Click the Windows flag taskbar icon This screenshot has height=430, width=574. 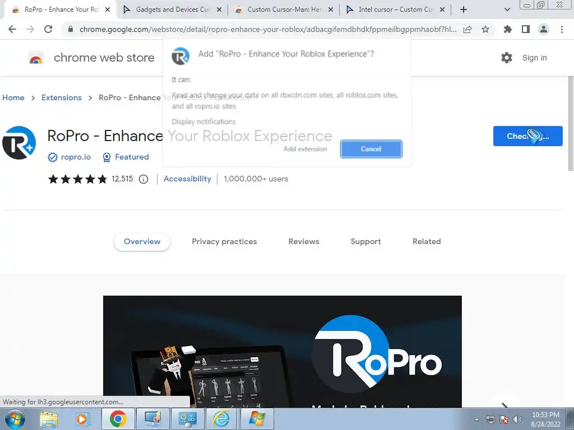pos(257,419)
